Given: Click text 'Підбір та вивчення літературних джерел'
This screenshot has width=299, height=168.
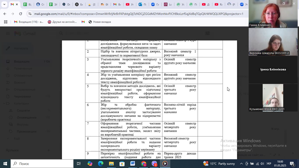Looking at the screenshot, I should click(x=130, y=52).
